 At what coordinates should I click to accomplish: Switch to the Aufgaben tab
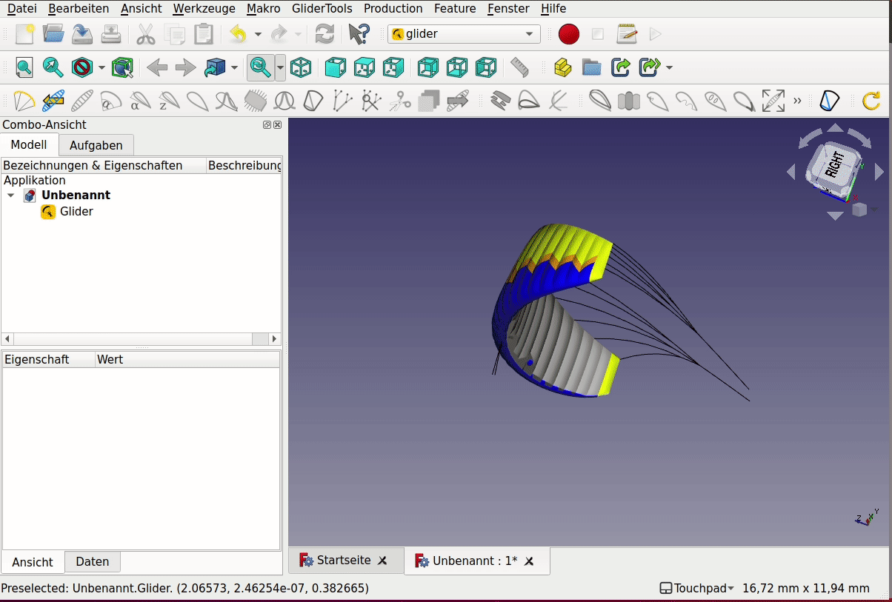tap(96, 145)
